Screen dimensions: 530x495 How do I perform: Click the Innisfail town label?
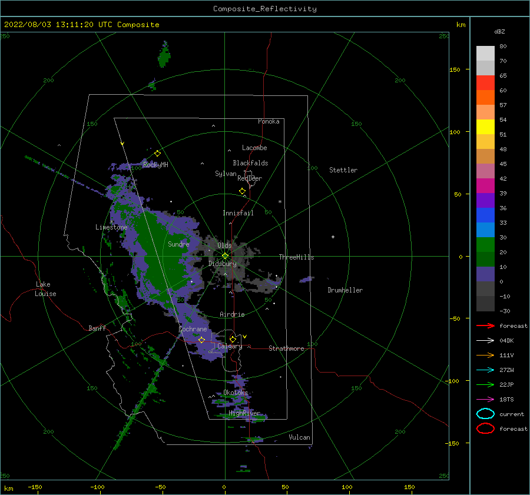(x=238, y=213)
